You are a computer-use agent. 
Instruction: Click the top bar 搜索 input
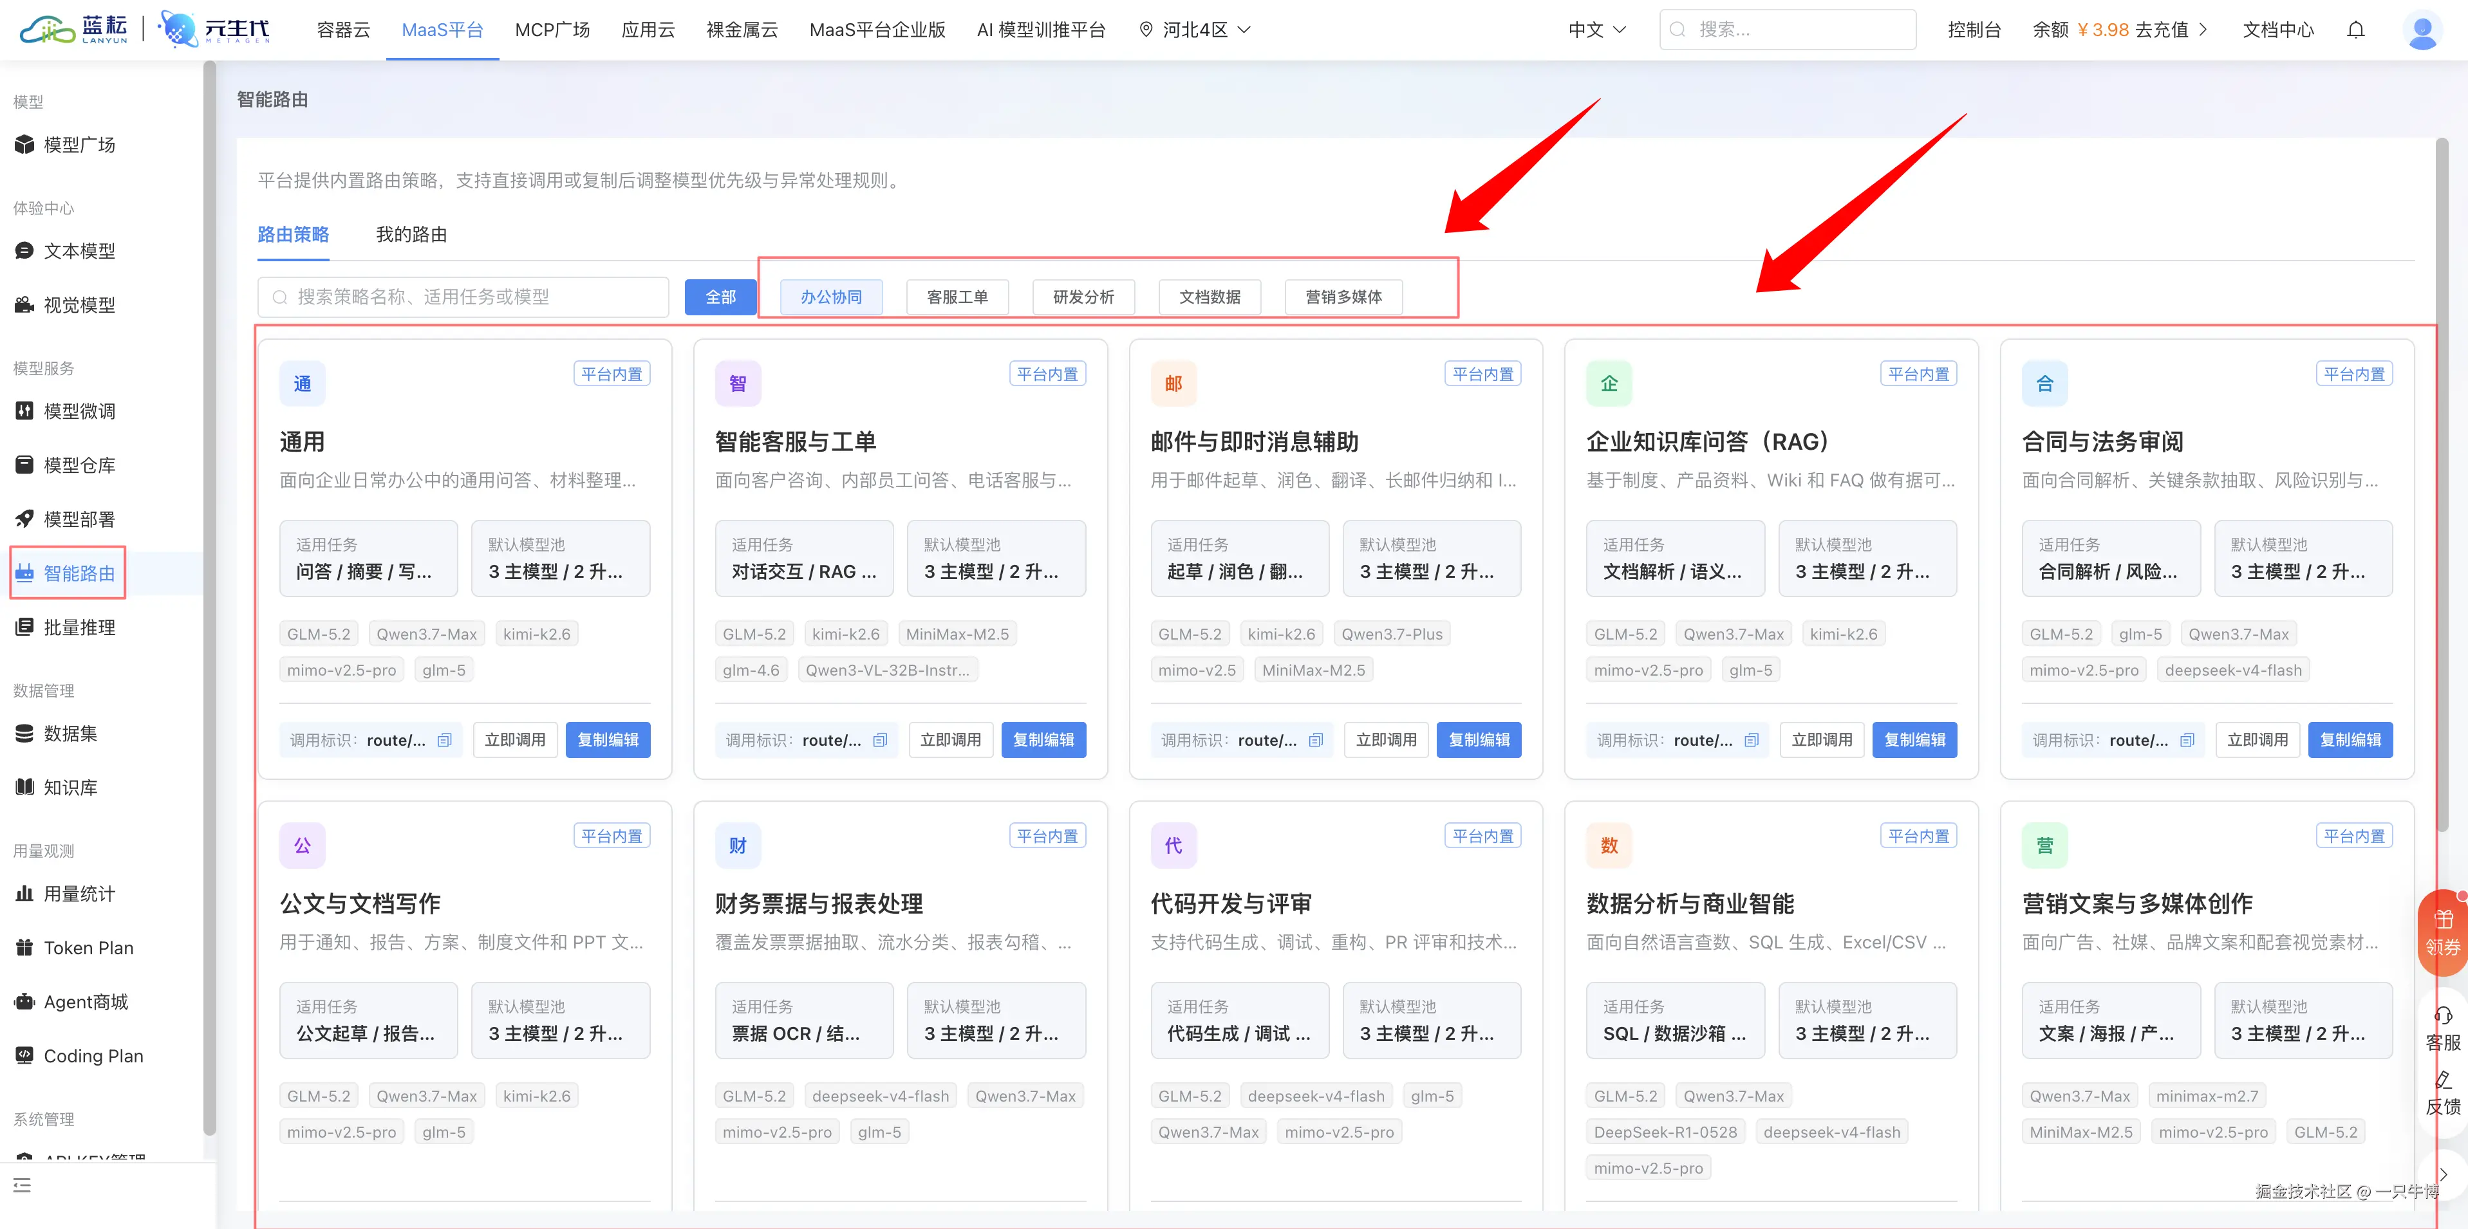point(1788,30)
